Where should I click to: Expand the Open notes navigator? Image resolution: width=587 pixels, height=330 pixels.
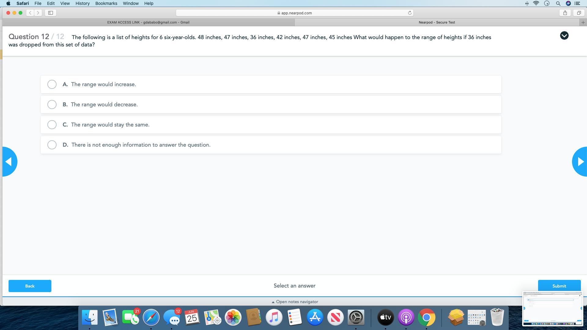pos(295,302)
